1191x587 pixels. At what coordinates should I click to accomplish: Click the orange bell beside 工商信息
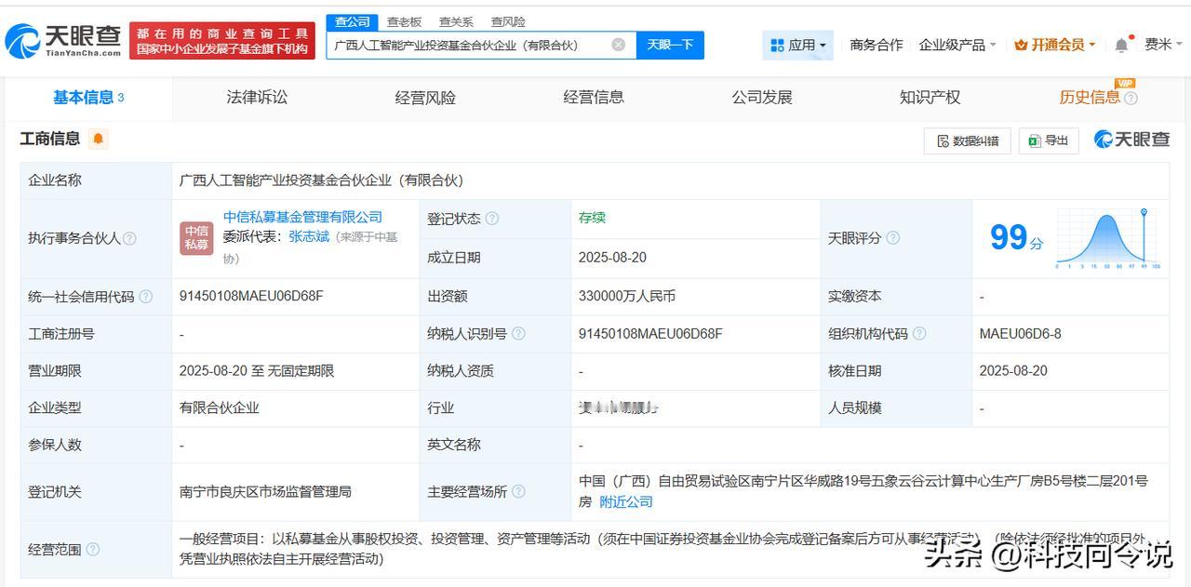click(x=99, y=139)
